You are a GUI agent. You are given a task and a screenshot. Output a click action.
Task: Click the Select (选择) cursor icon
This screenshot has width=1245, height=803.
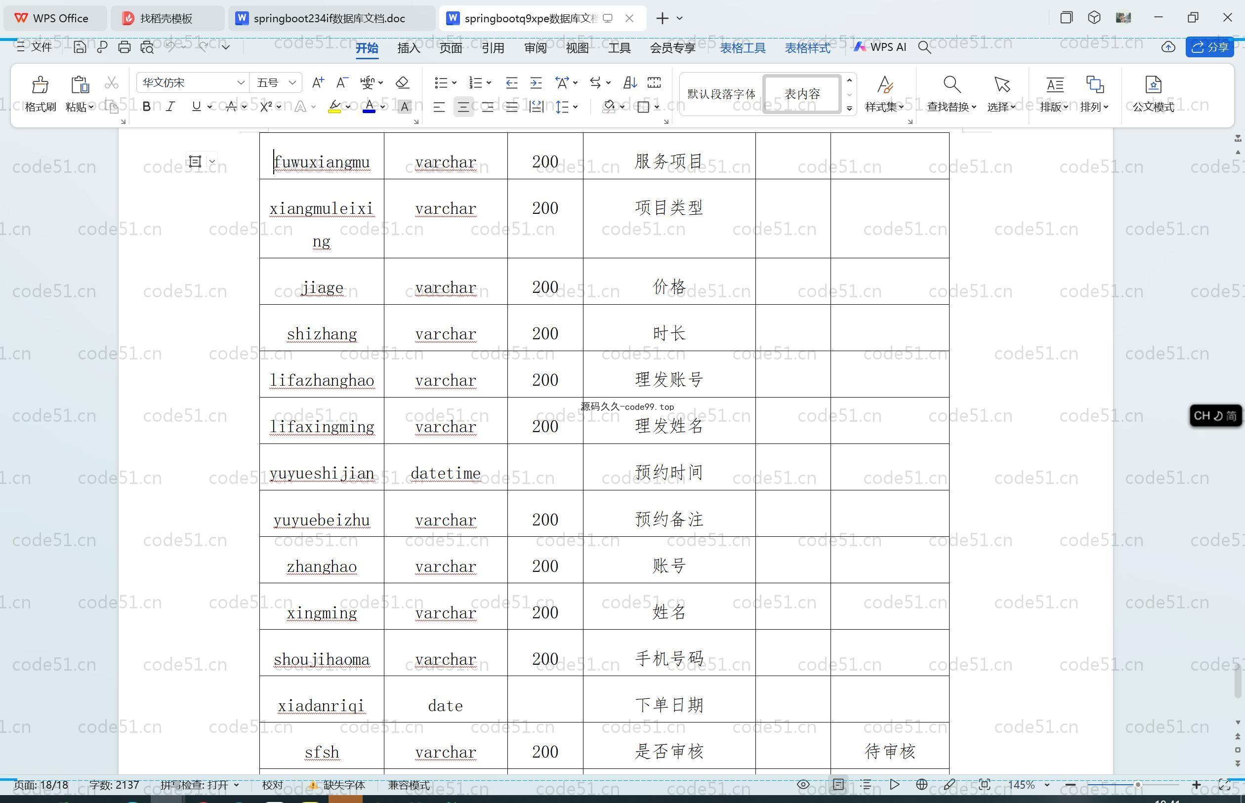tap(1002, 84)
